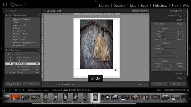Hide filmstrip with bottom arrow
Image resolution: width=191 pixels, height=107 pixels.
click(95, 106)
